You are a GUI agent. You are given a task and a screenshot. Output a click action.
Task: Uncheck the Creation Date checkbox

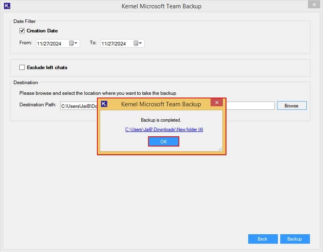(22, 31)
